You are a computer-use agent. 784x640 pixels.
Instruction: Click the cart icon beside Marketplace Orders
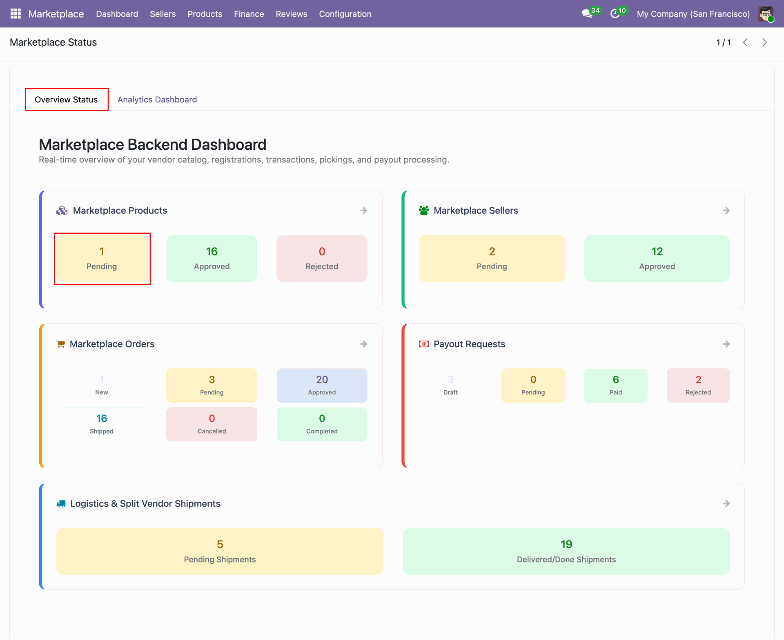click(60, 344)
